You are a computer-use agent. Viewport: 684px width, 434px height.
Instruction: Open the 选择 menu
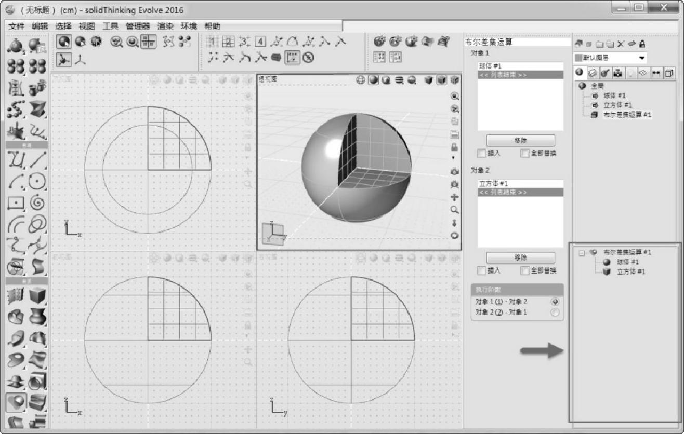tap(63, 26)
